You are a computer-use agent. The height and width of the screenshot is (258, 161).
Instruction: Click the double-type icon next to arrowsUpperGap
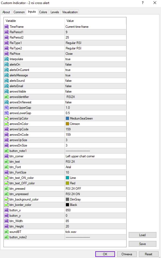[x=6, y=108]
